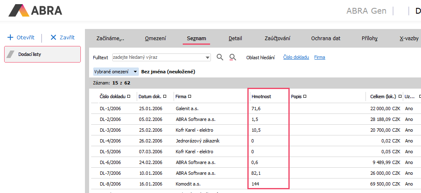Toggle sort marker on Popis column
This screenshot has height=193, width=421.
click(305, 96)
